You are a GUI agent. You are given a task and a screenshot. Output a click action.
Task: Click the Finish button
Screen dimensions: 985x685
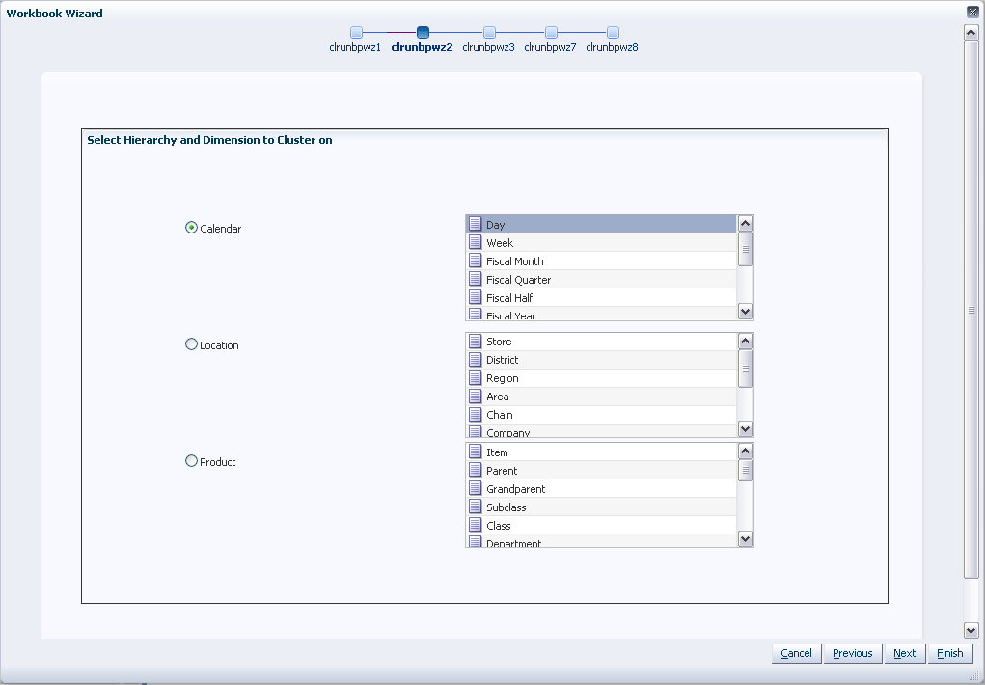point(950,653)
